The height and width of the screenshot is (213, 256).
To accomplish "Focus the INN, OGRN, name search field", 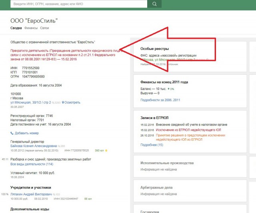I will (79, 4).
